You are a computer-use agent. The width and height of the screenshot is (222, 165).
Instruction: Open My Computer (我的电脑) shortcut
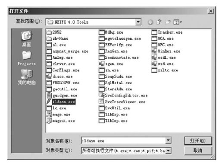click(27, 76)
